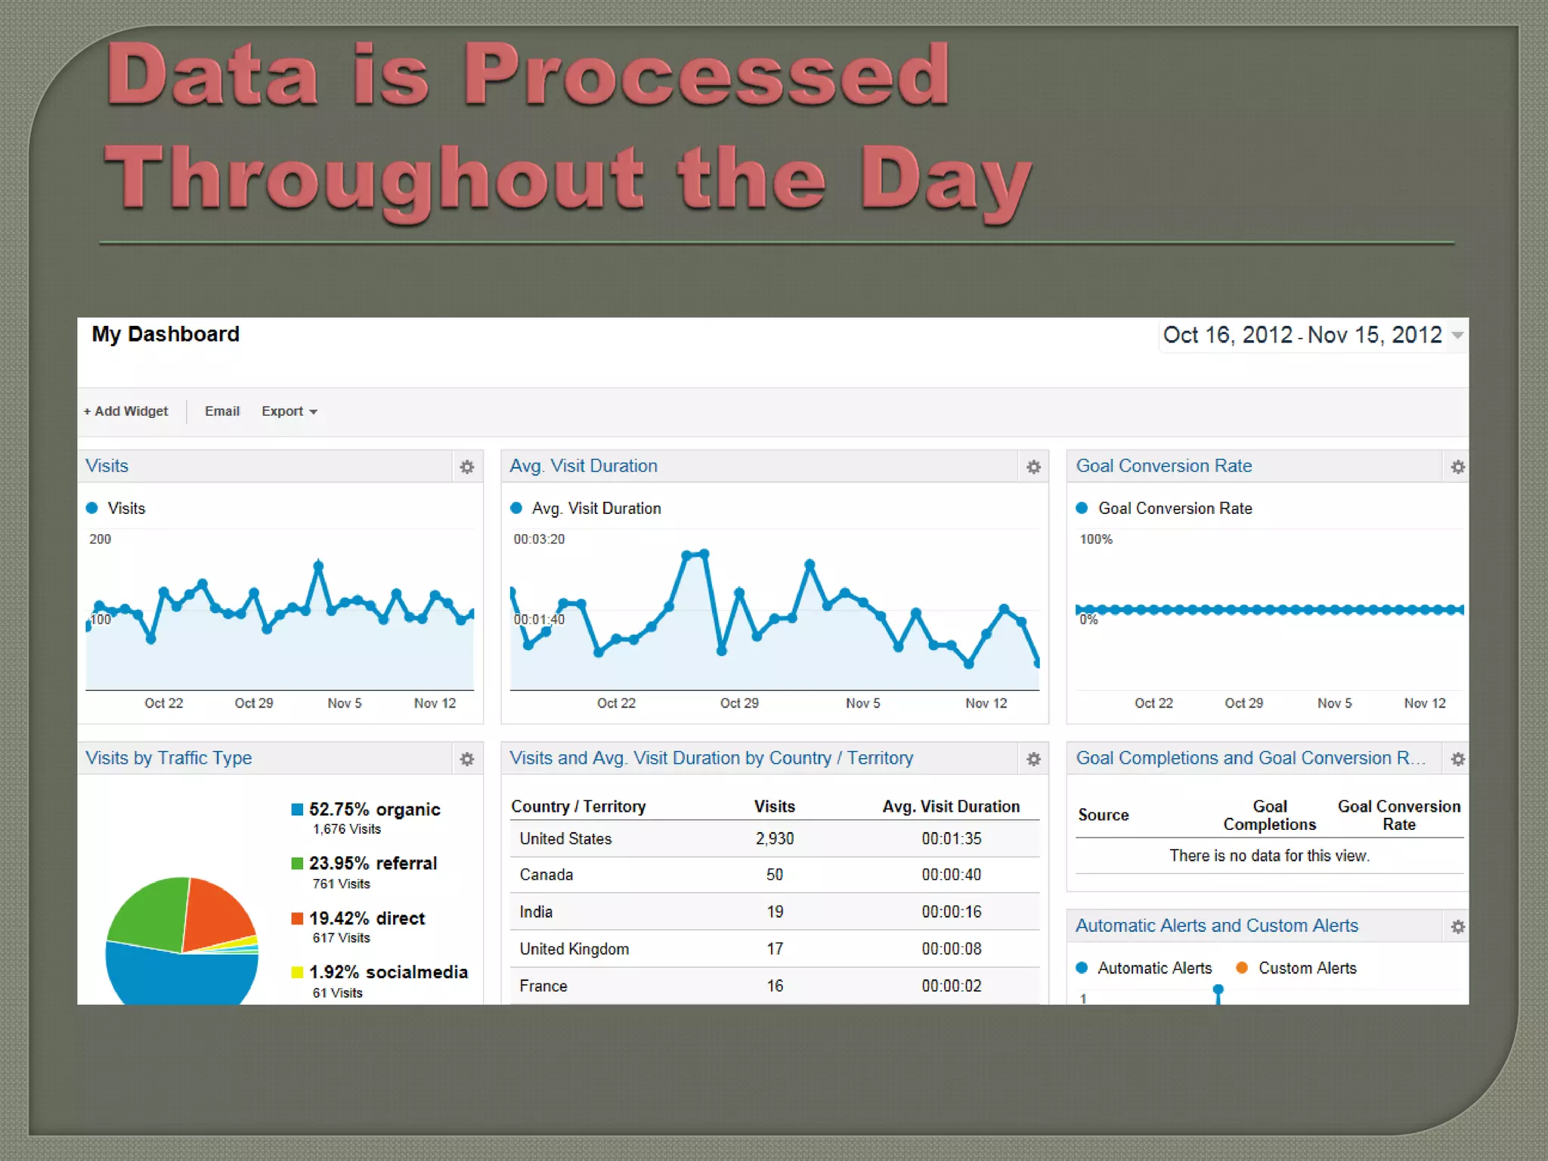The width and height of the screenshot is (1548, 1161).
Task: Click the Email button
Action: (222, 411)
